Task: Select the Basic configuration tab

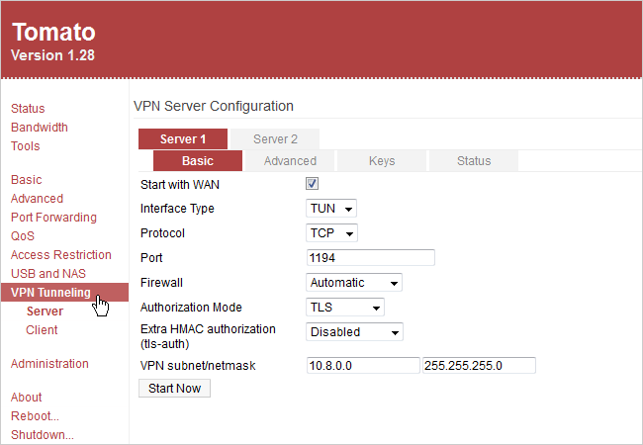Action: (198, 161)
